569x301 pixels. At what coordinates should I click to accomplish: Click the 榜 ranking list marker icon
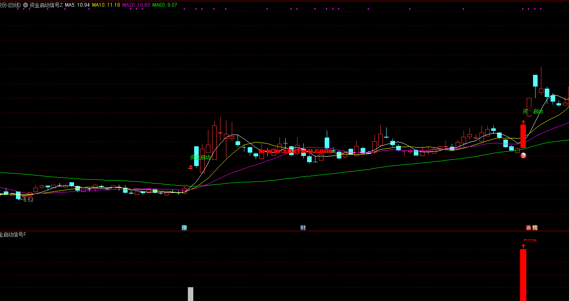pos(535,228)
